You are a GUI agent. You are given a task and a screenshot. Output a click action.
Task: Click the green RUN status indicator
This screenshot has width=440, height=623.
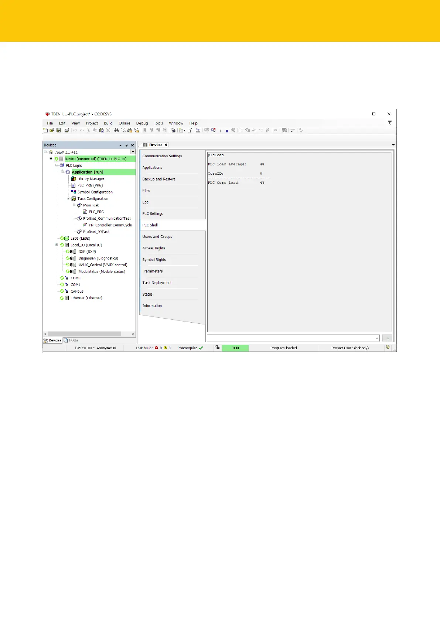click(235, 348)
